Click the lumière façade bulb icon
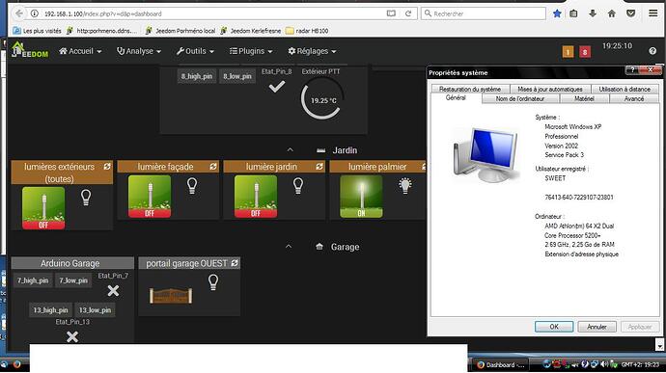This screenshot has height=373, width=666. (192, 186)
